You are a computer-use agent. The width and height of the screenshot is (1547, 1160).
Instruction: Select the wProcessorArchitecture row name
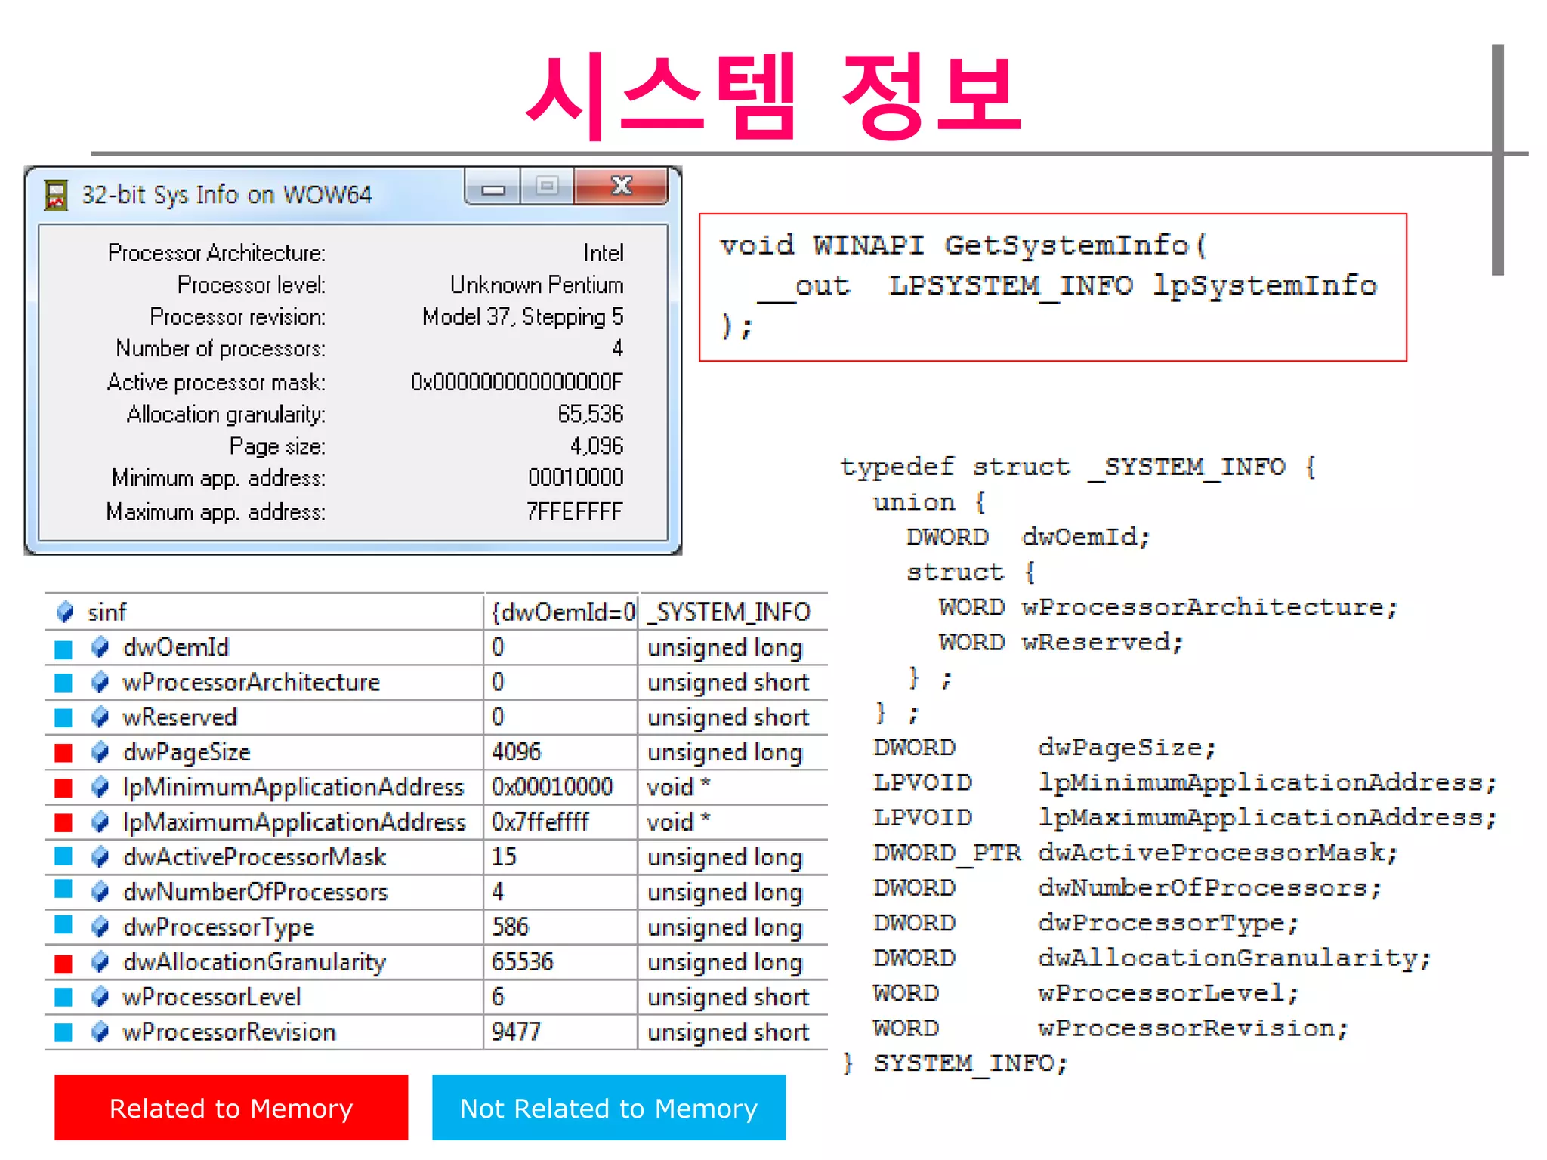[x=252, y=682]
